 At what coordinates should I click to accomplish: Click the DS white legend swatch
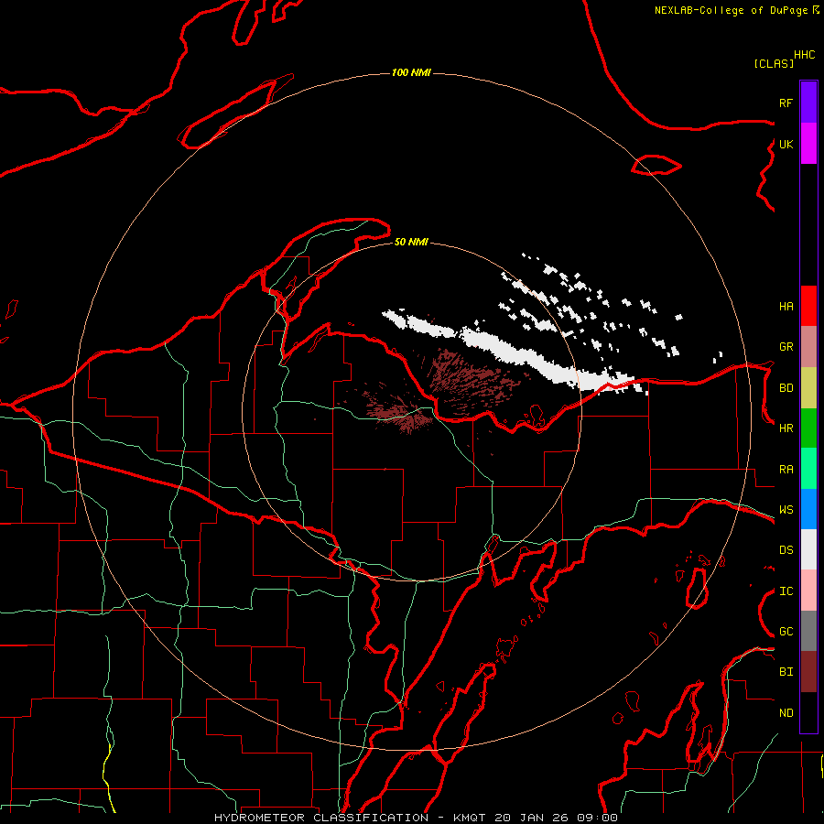[x=808, y=550]
